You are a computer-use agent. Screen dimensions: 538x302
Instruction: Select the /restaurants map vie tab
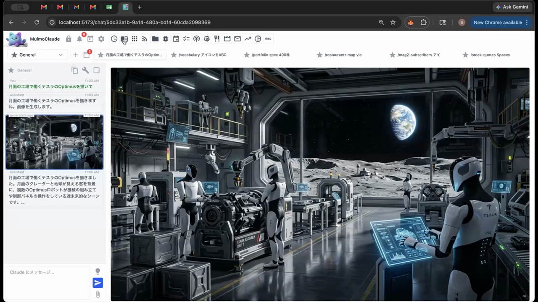(339, 55)
